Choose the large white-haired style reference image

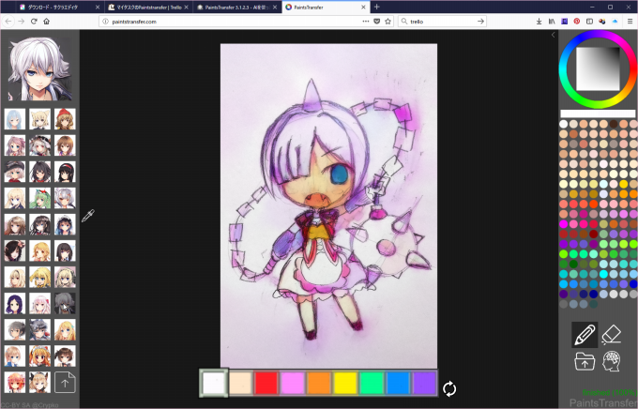coord(39,68)
